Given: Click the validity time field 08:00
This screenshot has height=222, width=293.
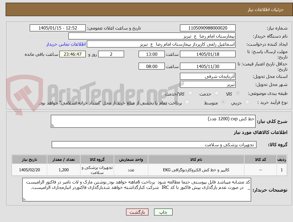Looking at the screenshot, I should tap(151, 66).
